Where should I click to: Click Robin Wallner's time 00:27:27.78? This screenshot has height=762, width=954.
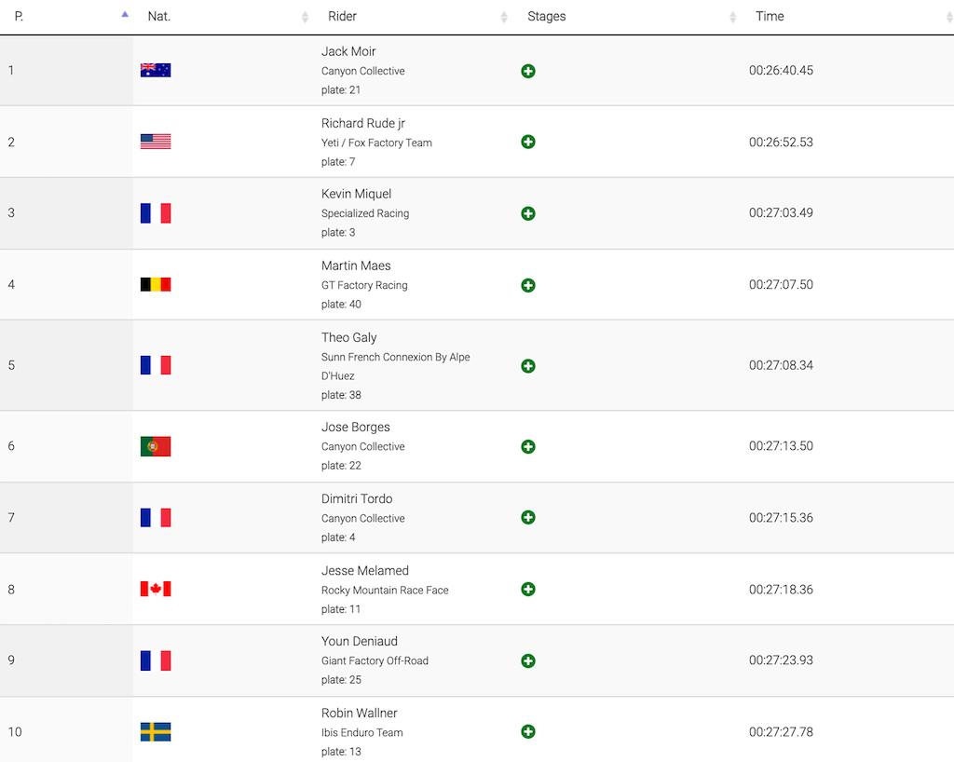click(x=782, y=731)
